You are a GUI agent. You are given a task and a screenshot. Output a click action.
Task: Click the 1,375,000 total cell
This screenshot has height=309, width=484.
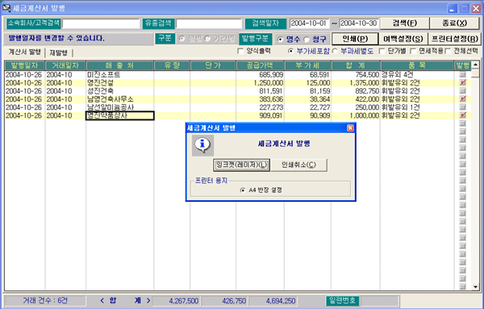click(x=356, y=83)
